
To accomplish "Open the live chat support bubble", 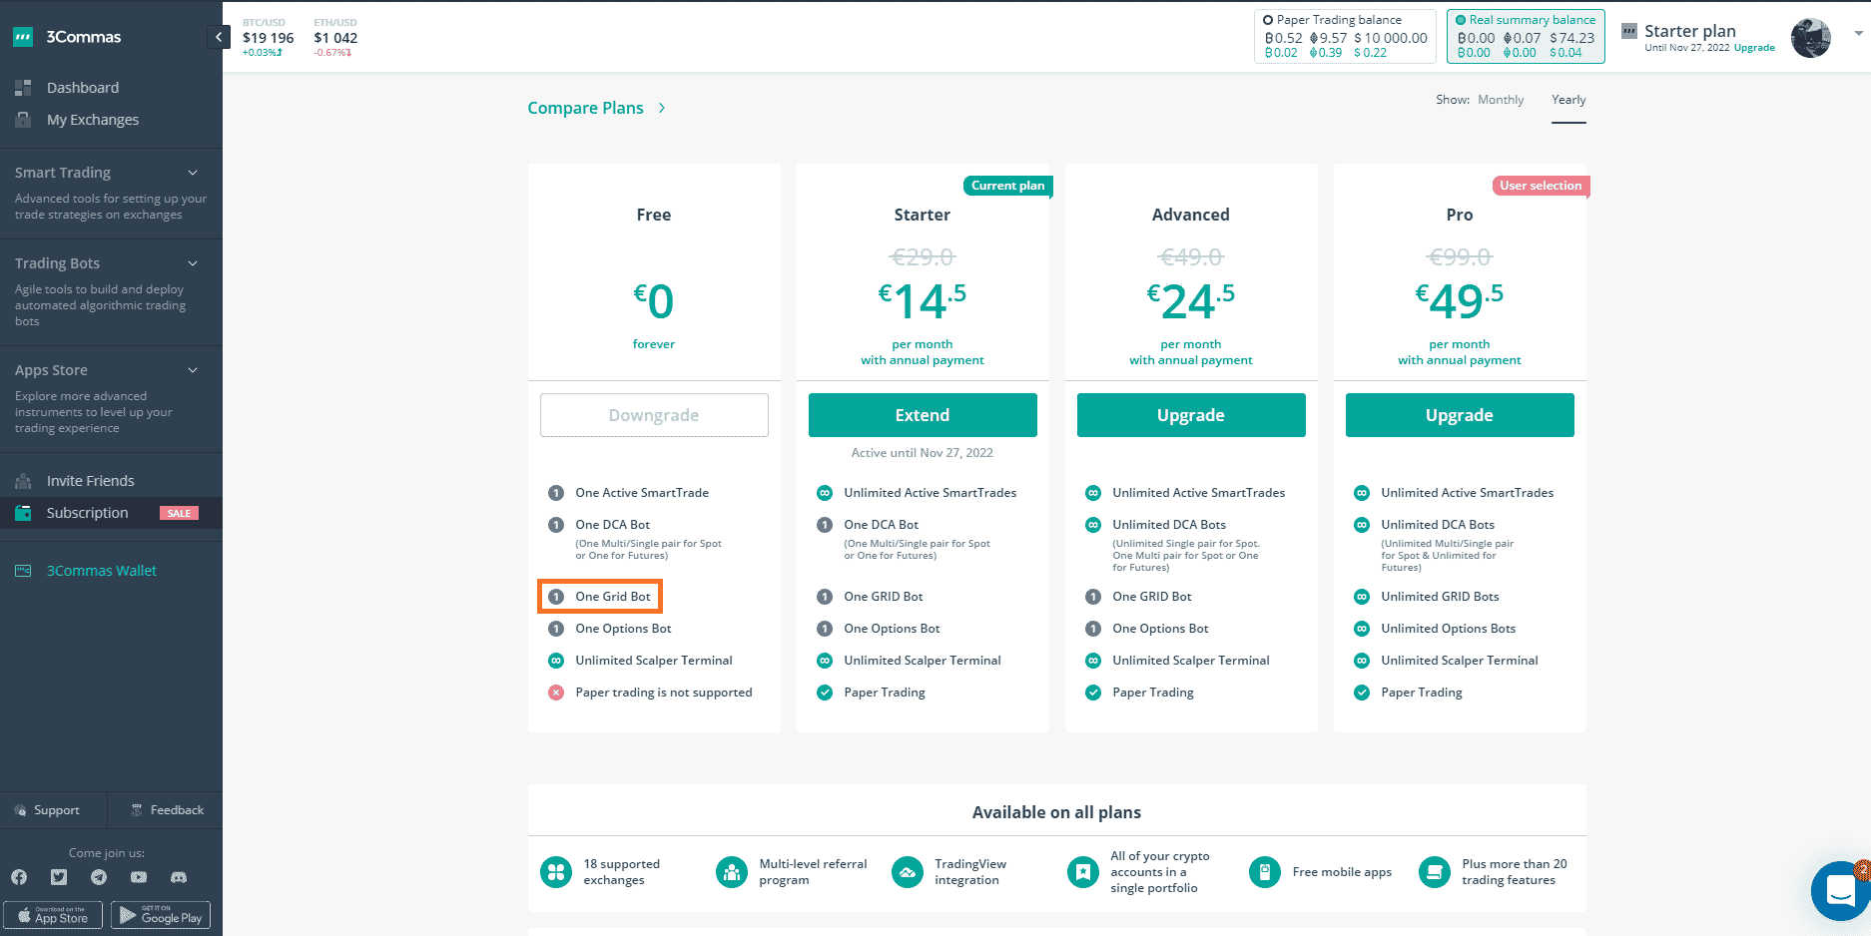I will tap(1839, 891).
